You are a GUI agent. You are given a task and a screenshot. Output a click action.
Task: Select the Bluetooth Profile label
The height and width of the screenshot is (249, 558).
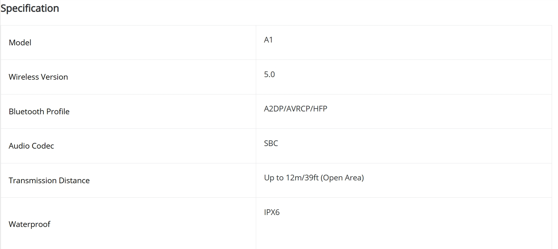click(39, 111)
